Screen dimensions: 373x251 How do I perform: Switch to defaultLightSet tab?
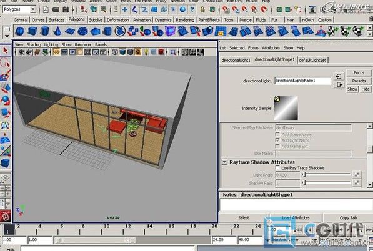tap(312, 60)
